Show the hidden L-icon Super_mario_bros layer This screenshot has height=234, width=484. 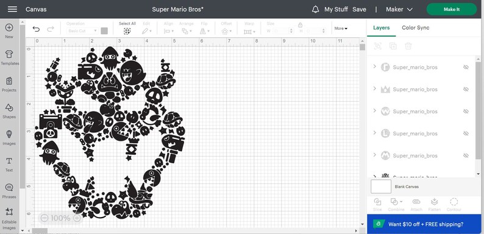click(466, 133)
